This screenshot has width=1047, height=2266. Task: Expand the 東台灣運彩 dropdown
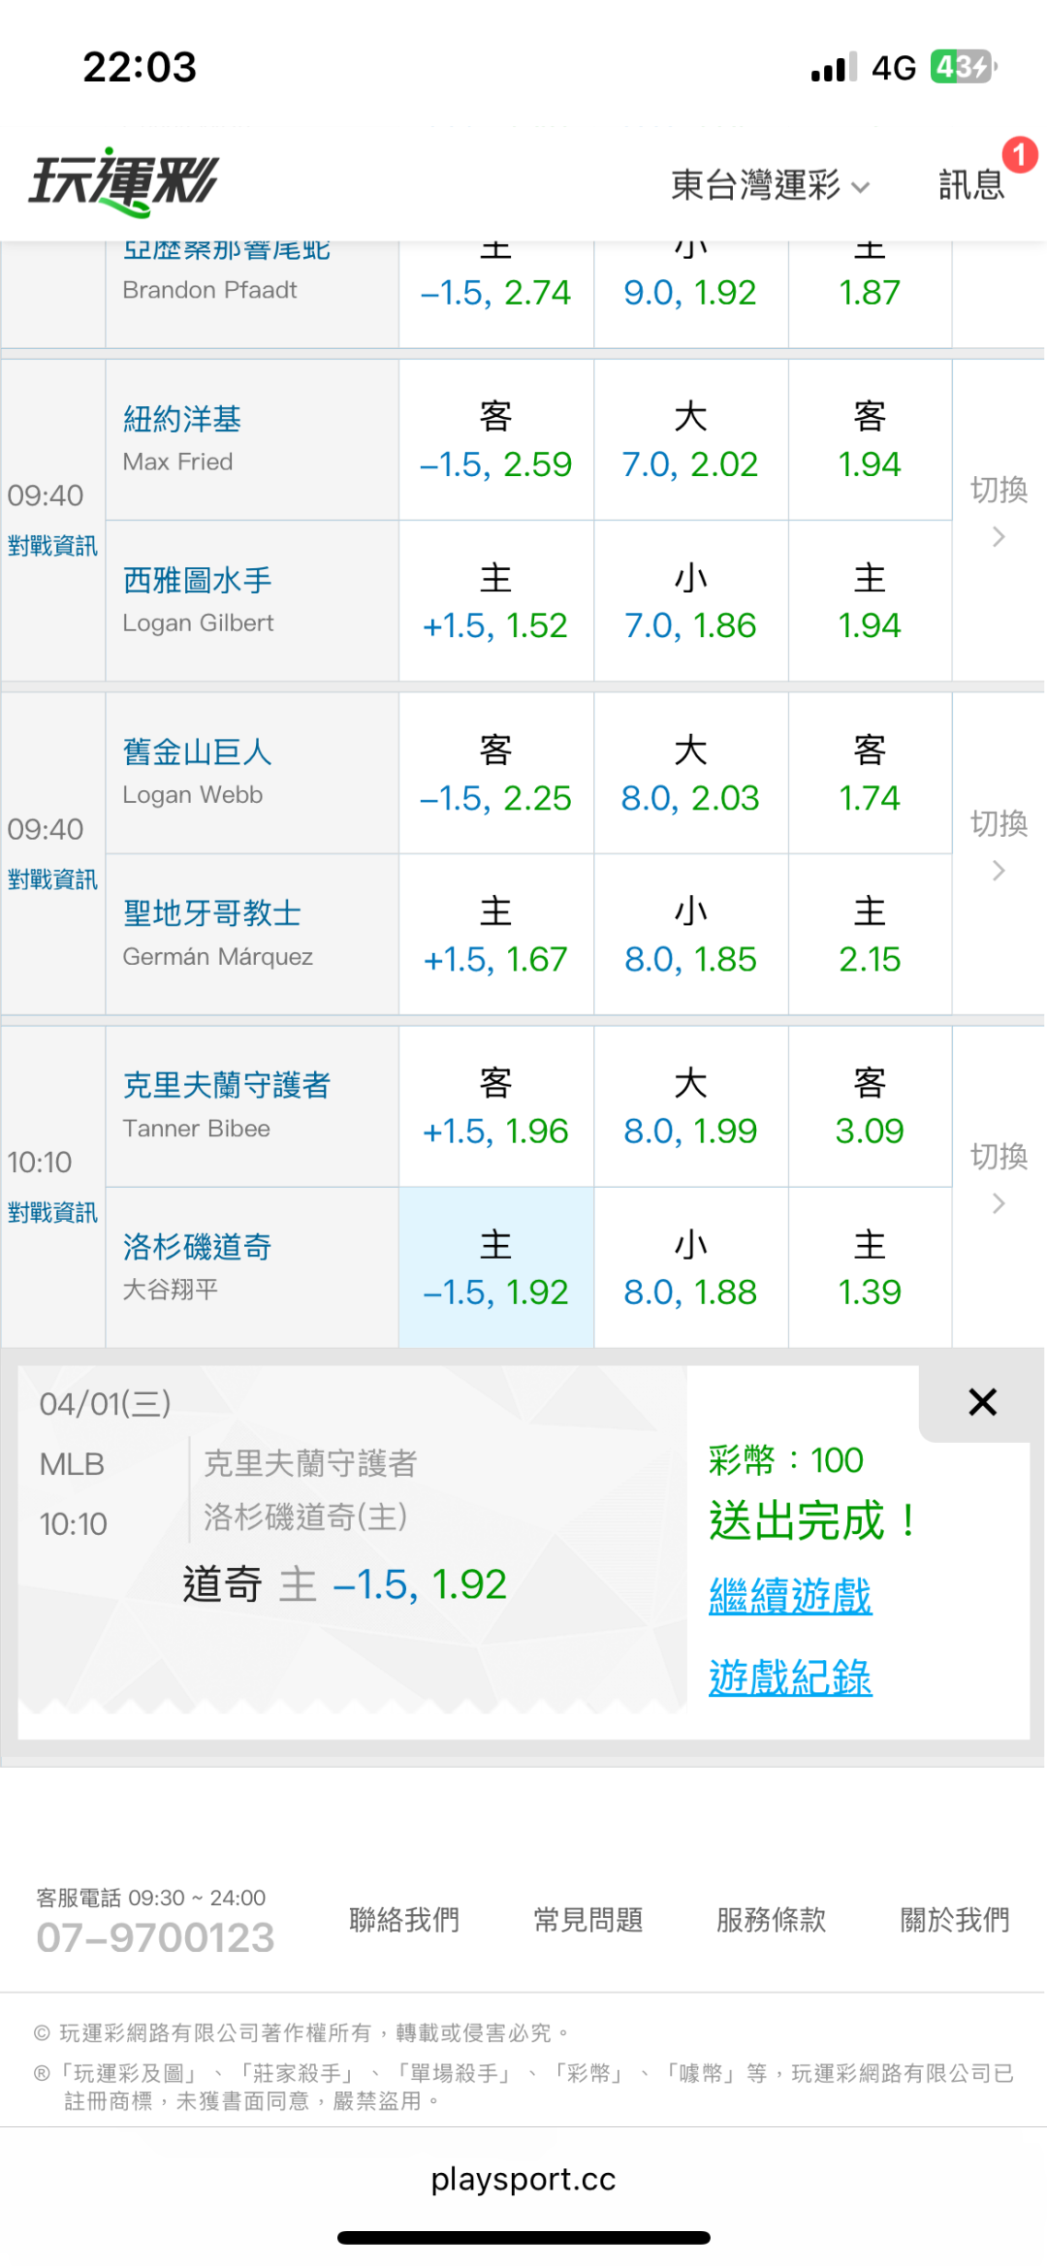(x=770, y=184)
